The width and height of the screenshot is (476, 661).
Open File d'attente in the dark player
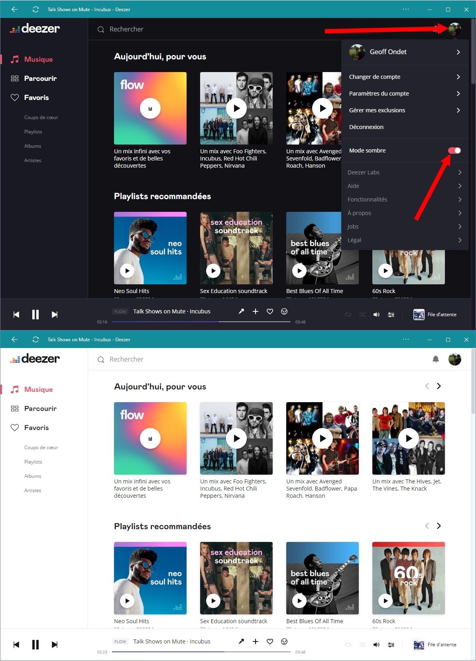coord(435,315)
